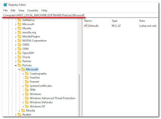Open the Help menu
This screenshot has height=119, width=161.
tap(44, 10)
